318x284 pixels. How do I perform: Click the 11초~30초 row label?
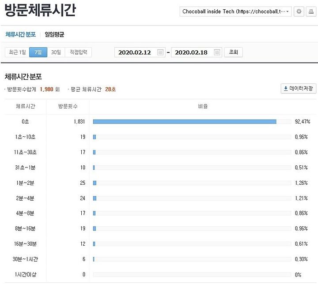click(x=25, y=152)
